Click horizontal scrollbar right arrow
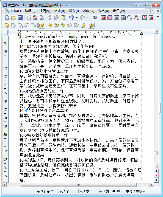Screen dimensions: 163x197 tap(151, 185)
